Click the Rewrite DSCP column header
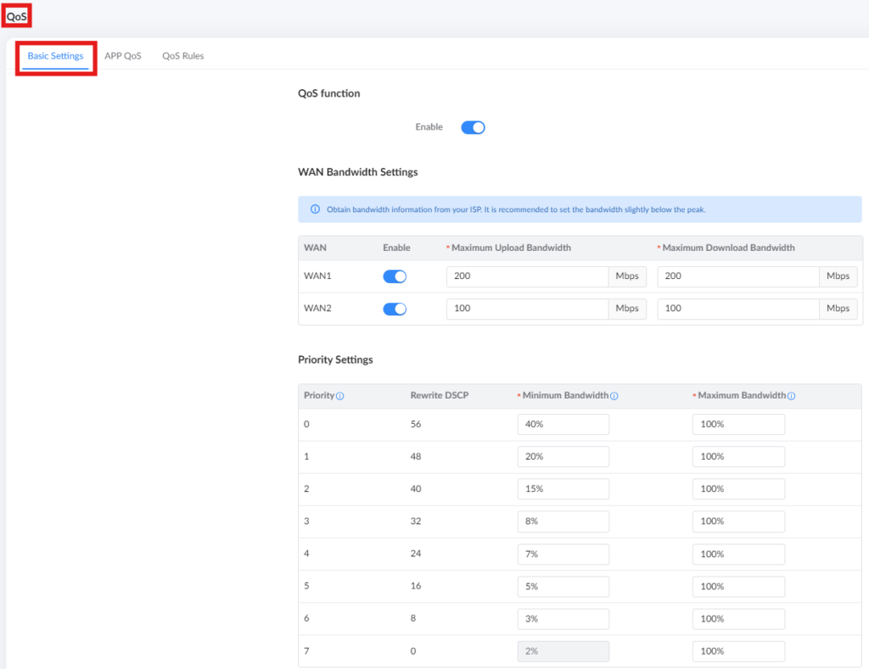 pos(440,395)
